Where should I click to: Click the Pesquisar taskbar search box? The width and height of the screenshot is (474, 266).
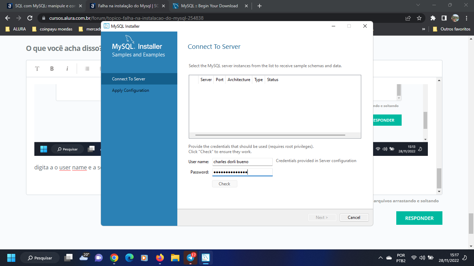point(40,258)
